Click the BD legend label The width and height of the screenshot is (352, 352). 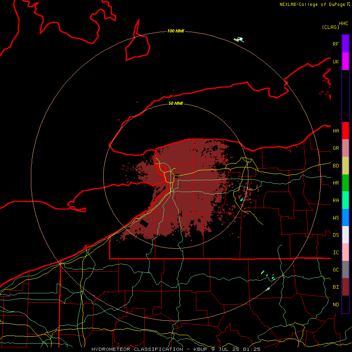click(336, 166)
